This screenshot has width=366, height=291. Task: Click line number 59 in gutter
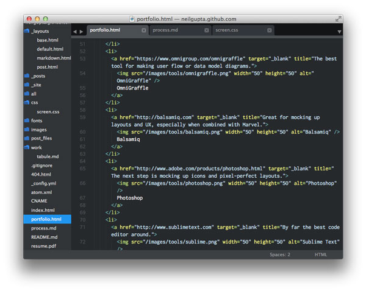(x=82, y=117)
